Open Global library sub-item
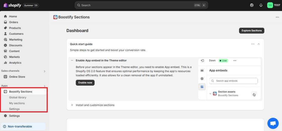 point(18,97)
